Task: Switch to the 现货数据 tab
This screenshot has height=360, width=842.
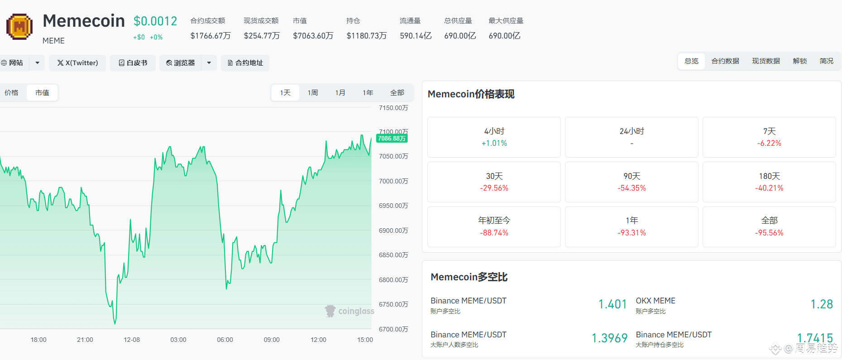Action: click(766, 61)
